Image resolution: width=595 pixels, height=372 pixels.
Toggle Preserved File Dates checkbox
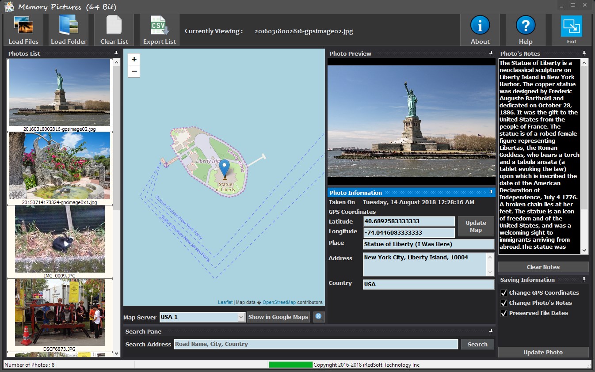(503, 313)
